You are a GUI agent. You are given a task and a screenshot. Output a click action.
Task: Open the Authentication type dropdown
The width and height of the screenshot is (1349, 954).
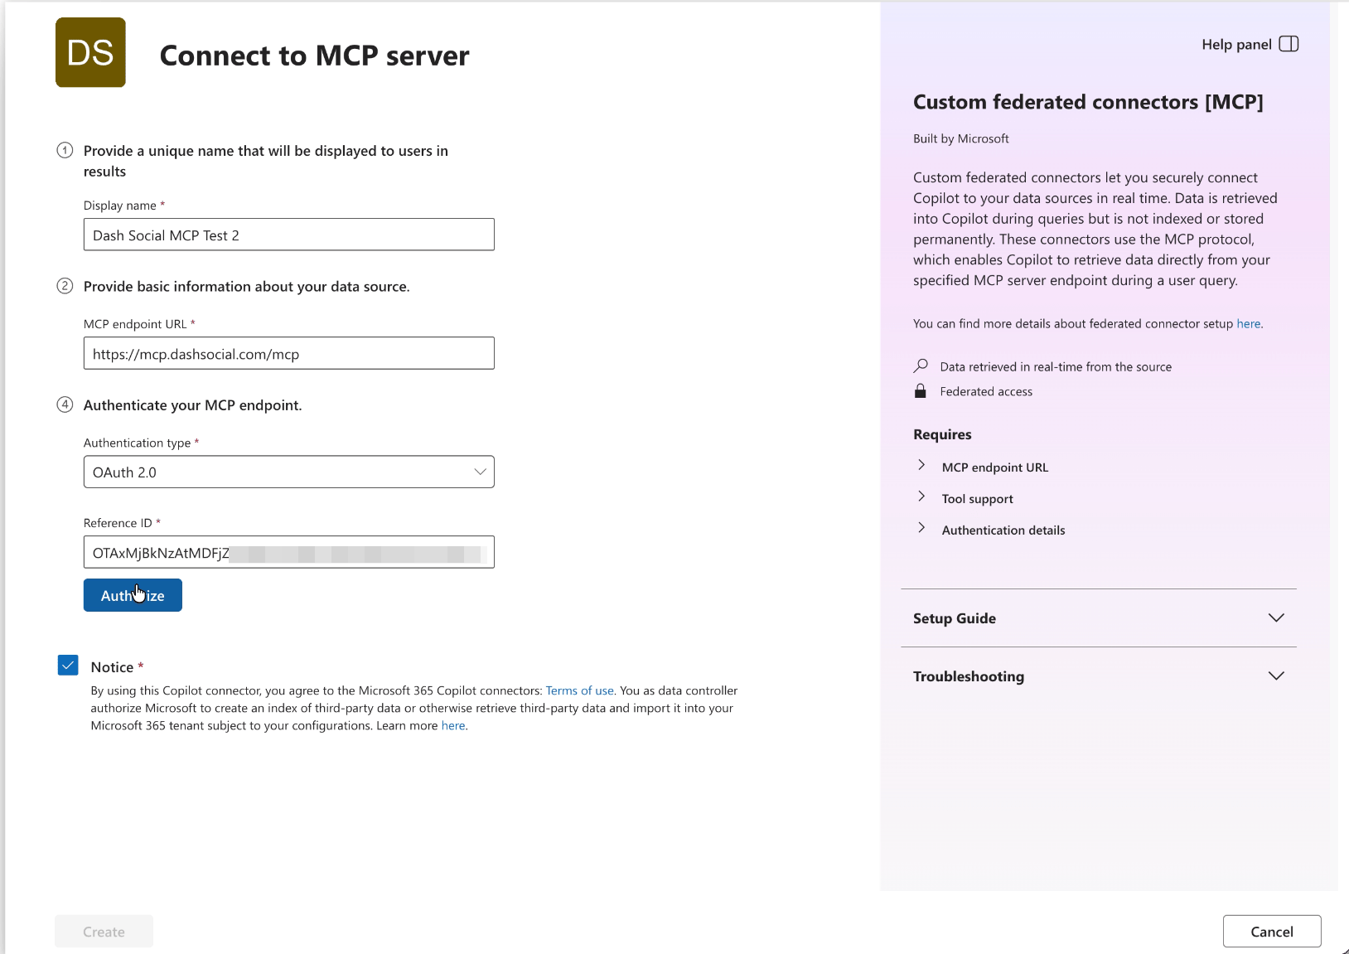point(288,472)
